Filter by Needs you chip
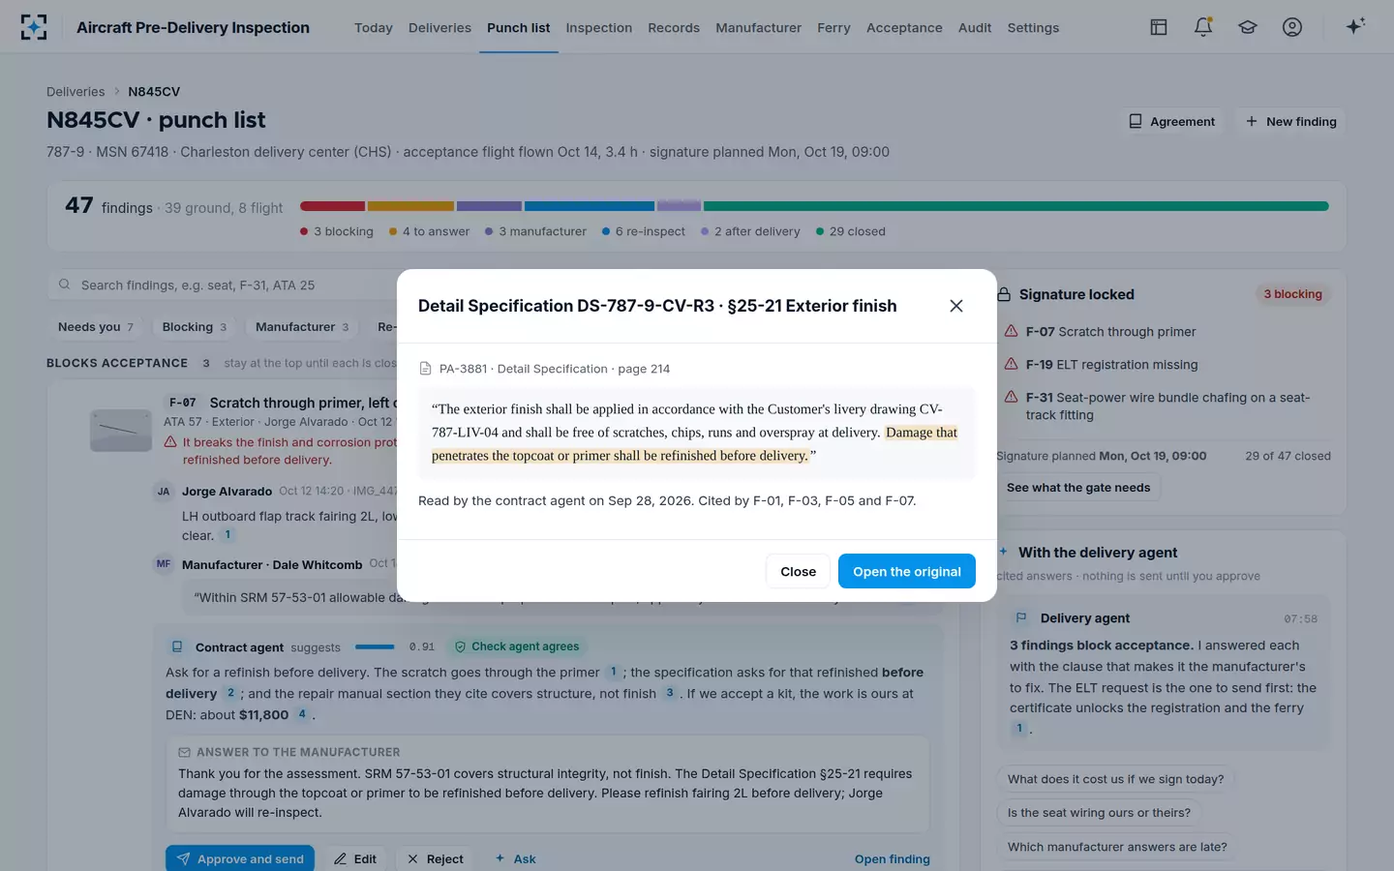This screenshot has height=871, width=1394. tap(96, 327)
